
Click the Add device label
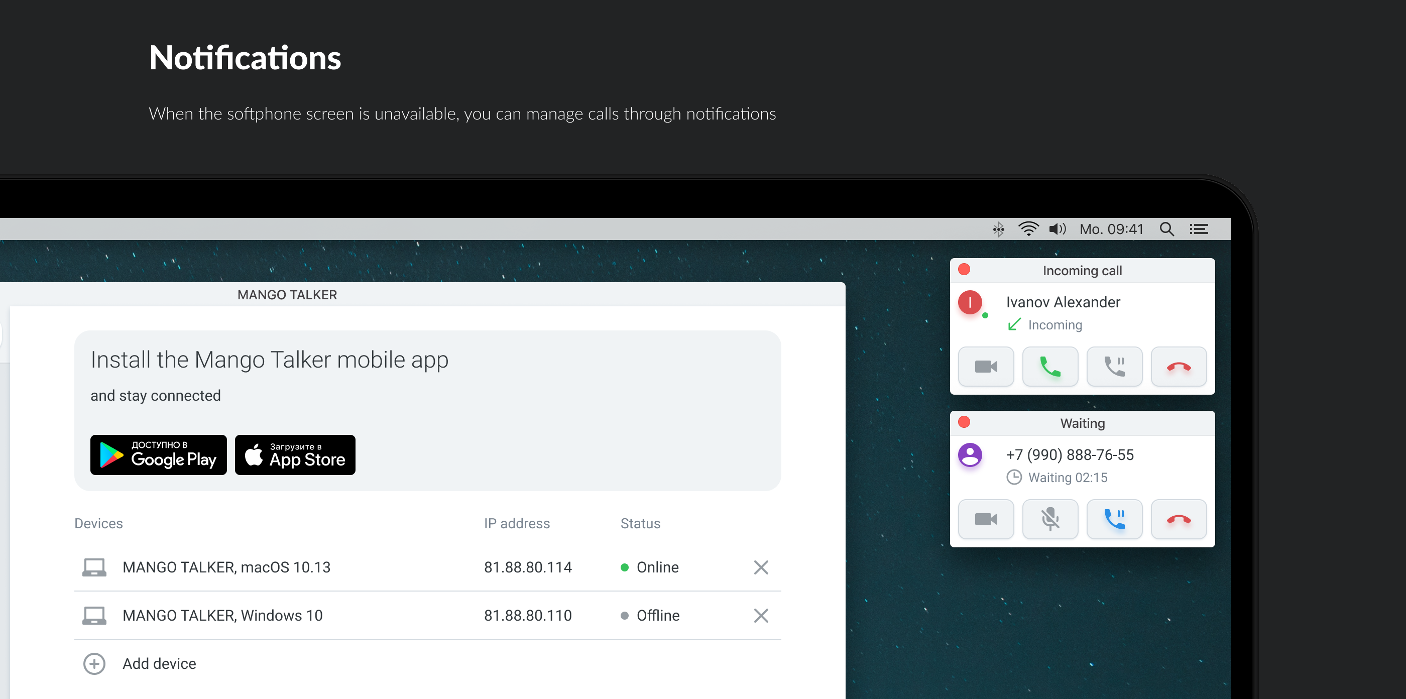click(x=159, y=664)
